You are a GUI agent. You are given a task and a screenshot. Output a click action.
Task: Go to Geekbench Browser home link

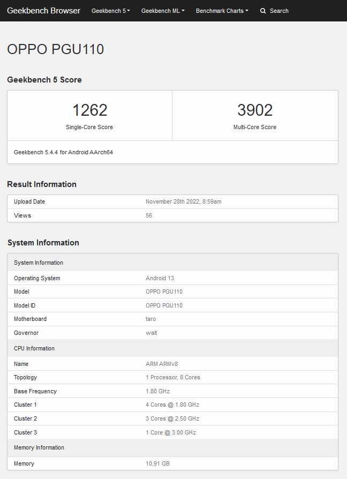tap(43, 11)
